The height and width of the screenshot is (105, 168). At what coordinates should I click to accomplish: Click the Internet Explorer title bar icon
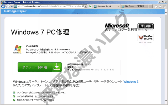click(x=2, y=2)
